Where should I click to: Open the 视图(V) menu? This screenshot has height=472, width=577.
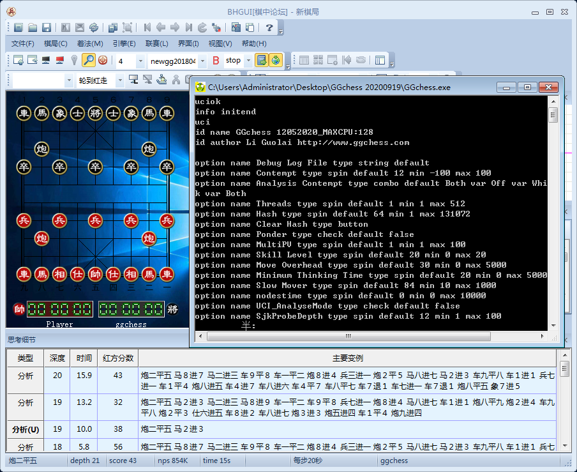220,43
